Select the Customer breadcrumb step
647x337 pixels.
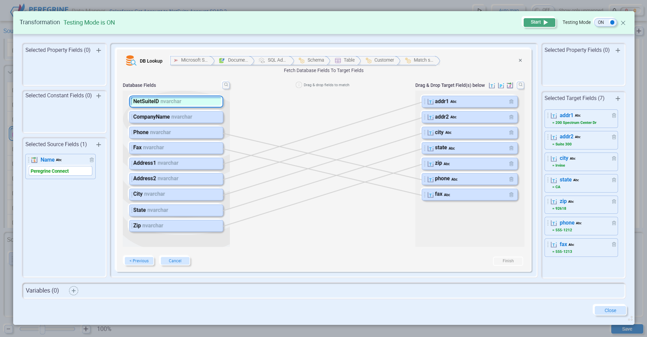click(380, 60)
